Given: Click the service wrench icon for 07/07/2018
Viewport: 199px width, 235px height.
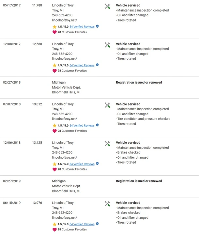Looking at the screenshot, I should 107,105.
